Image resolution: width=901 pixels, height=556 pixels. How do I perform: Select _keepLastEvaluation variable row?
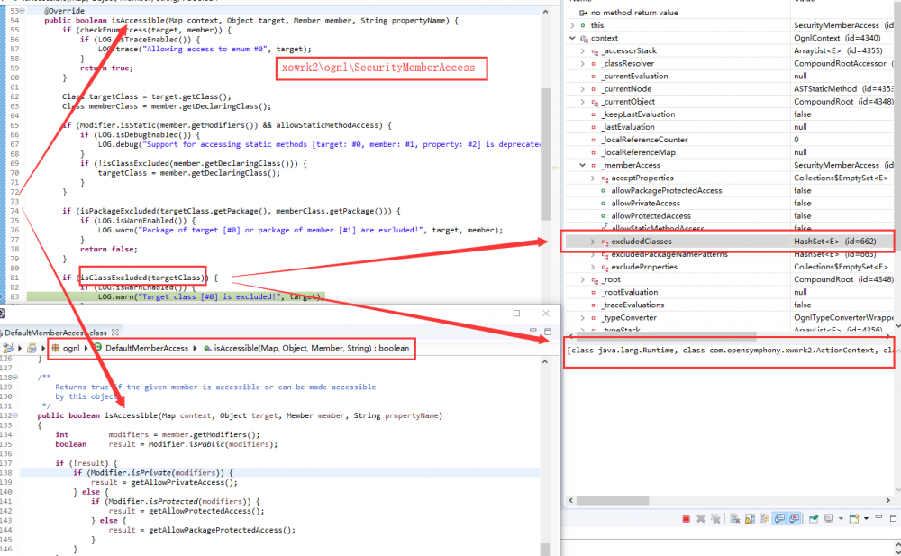(x=729, y=114)
